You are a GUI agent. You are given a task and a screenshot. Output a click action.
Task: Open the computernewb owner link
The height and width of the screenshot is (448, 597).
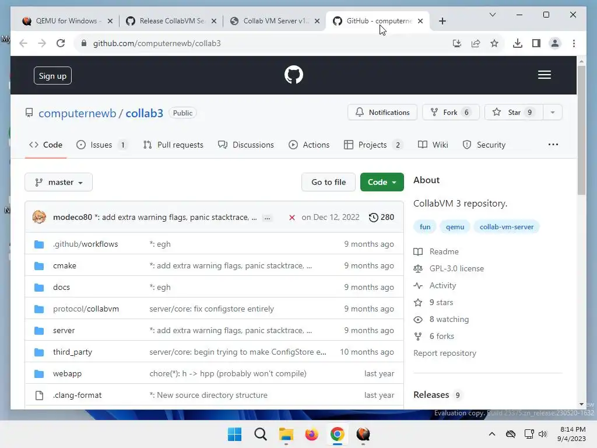[x=78, y=113]
